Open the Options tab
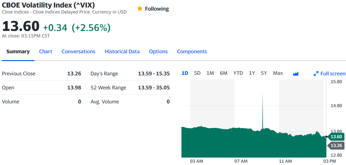The width and height of the screenshot is (346, 165). 158,51
